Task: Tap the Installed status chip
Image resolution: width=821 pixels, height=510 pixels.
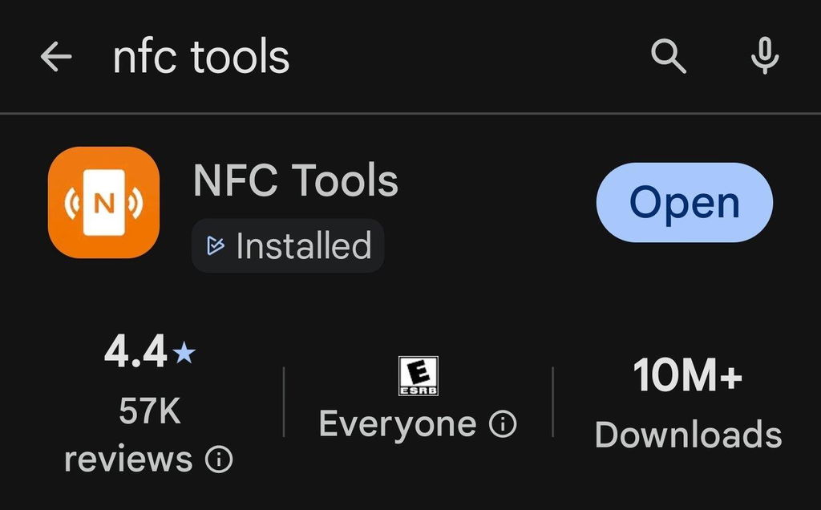Action: tap(288, 245)
